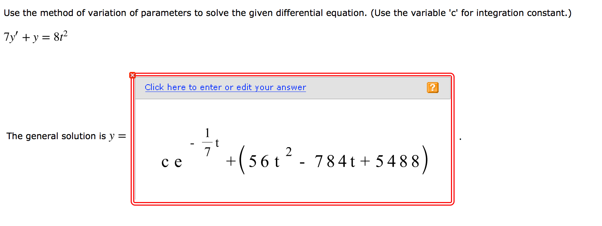Click 'Click here to enter or edit your answer'
The width and height of the screenshot is (602, 226).
coord(225,87)
